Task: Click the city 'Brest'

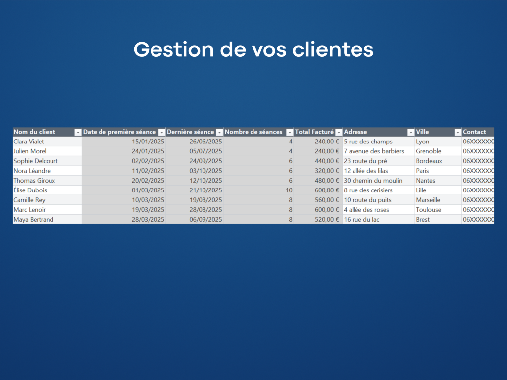Action: 423,219
